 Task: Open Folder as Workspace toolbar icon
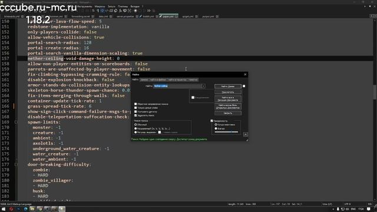125,11
